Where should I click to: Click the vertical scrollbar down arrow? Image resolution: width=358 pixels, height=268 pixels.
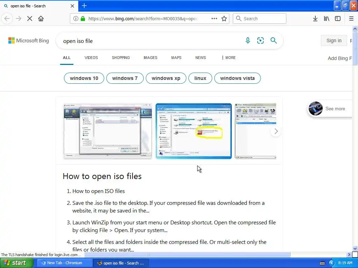[x=355, y=248]
